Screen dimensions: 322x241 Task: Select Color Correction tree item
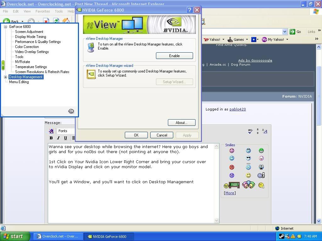click(27, 47)
